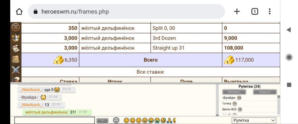Open the grey smiley emoji picker

pos(116,120)
